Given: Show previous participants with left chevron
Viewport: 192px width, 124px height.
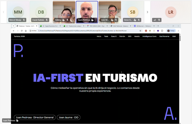Looking at the screenshot, I should pos(4,12).
